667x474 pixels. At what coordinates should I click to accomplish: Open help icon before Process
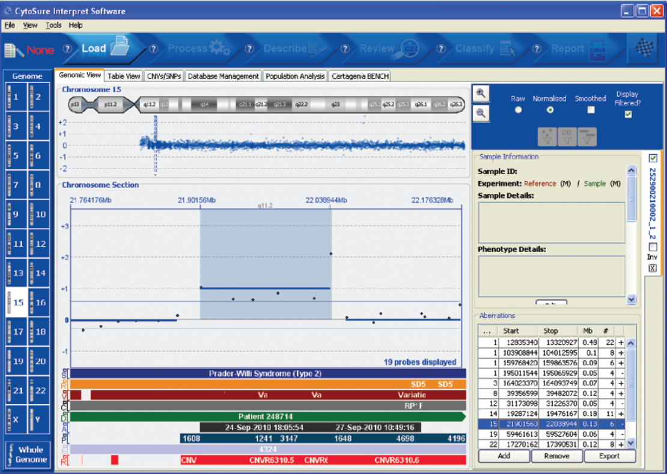[x=154, y=49]
